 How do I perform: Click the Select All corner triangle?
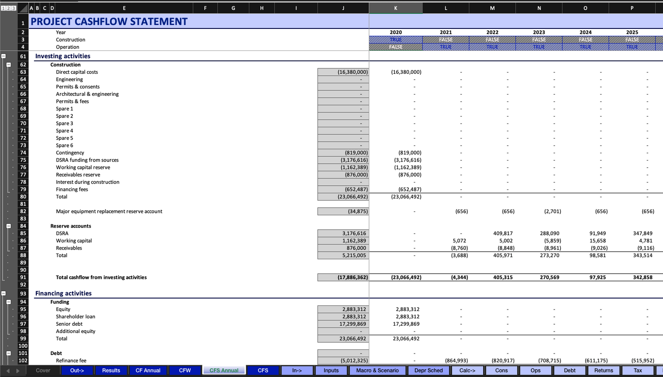point(23,8)
